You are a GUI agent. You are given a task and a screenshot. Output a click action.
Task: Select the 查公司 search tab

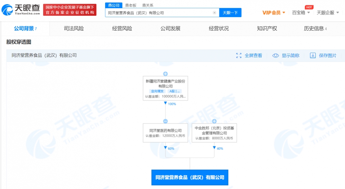114,5
